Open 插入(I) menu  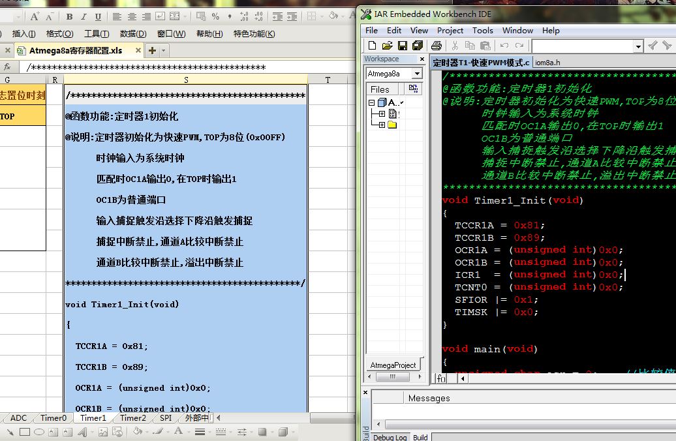(x=23, y=34)
